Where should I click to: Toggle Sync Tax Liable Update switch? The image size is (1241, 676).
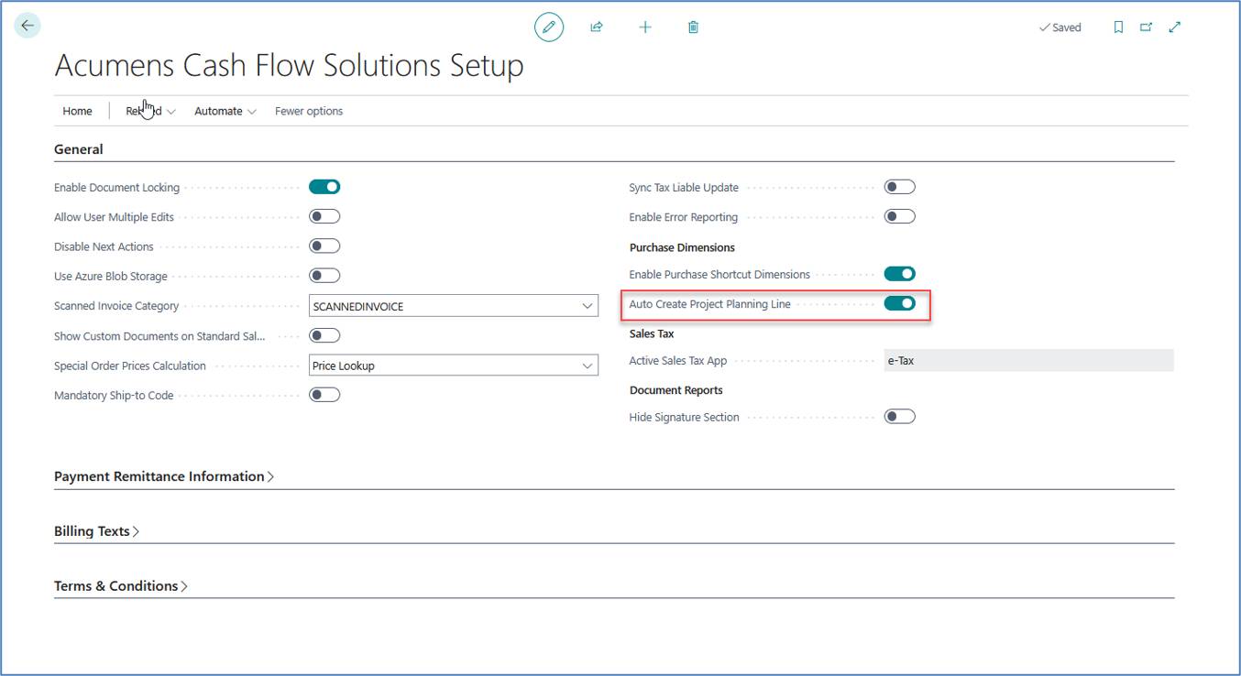coord(899,187)
